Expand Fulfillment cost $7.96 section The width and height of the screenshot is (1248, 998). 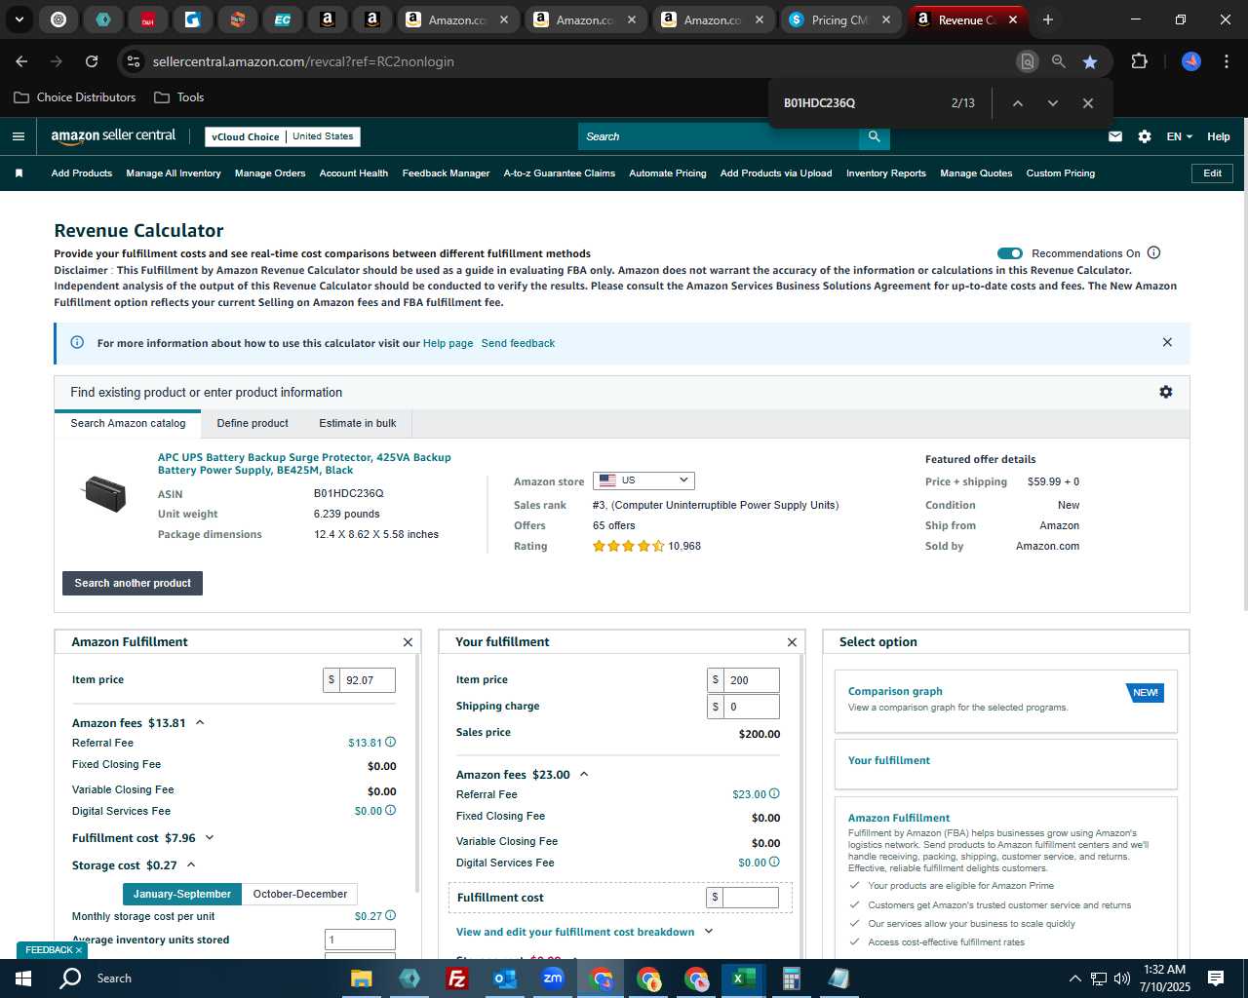click(x=209, y=838)
